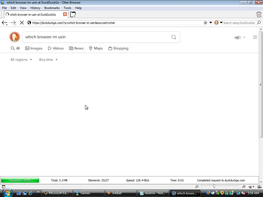Switch to Microsoft Ed... taskbar window
Screen dimensions: 263x197
click(x=57, y=193)
